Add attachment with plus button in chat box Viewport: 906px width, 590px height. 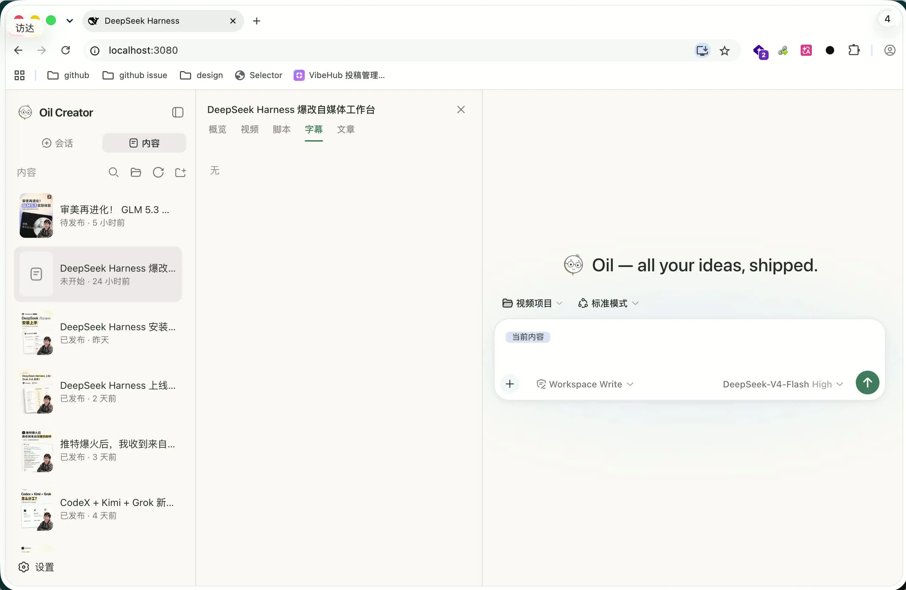[x=510, y=384]
